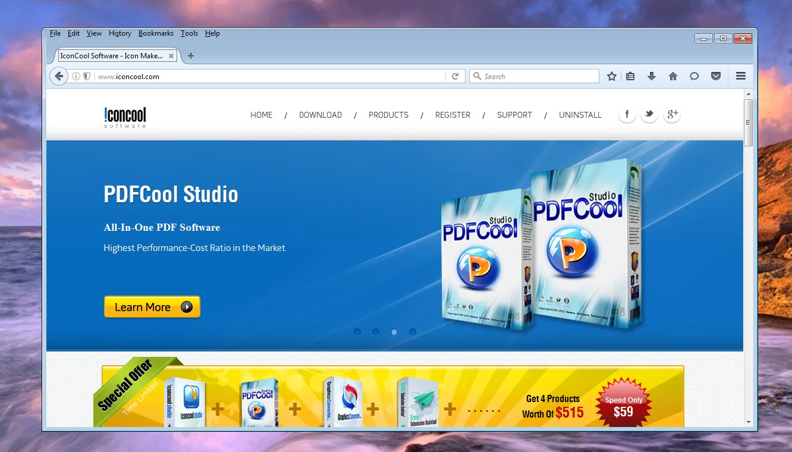The width and height of the screenshot is (792, 452).
Task: Reload the page with the refresh icon
Action: [x=455, y=76]
